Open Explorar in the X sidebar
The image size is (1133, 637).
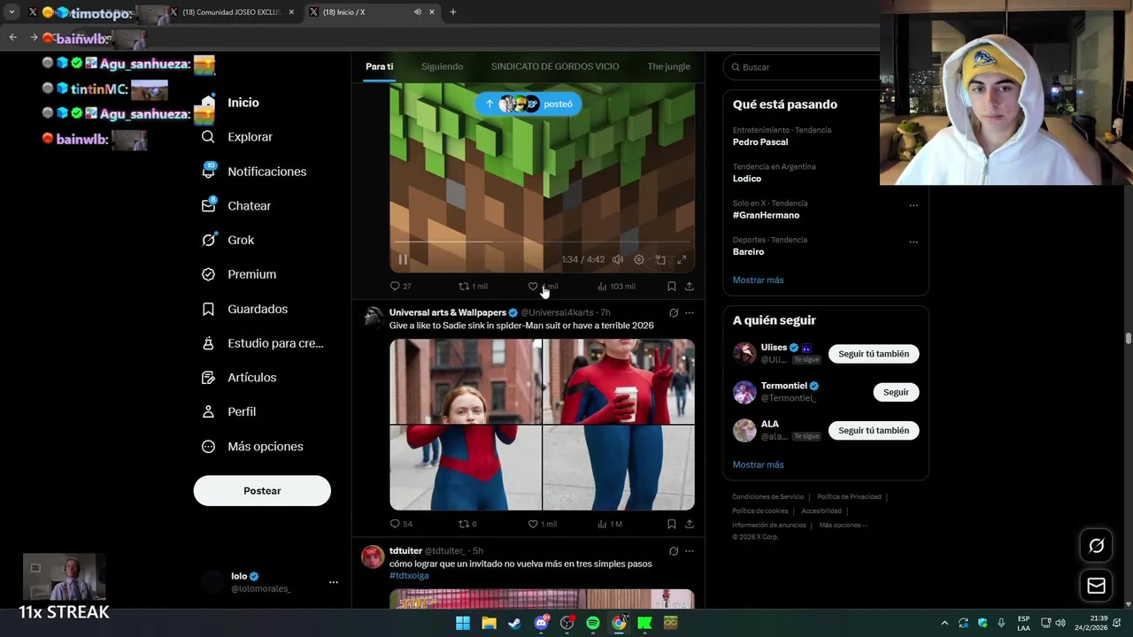237,137
